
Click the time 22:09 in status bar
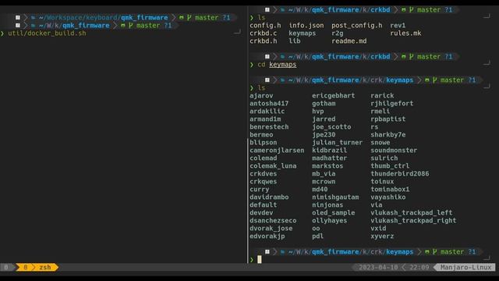click(419, 267)
